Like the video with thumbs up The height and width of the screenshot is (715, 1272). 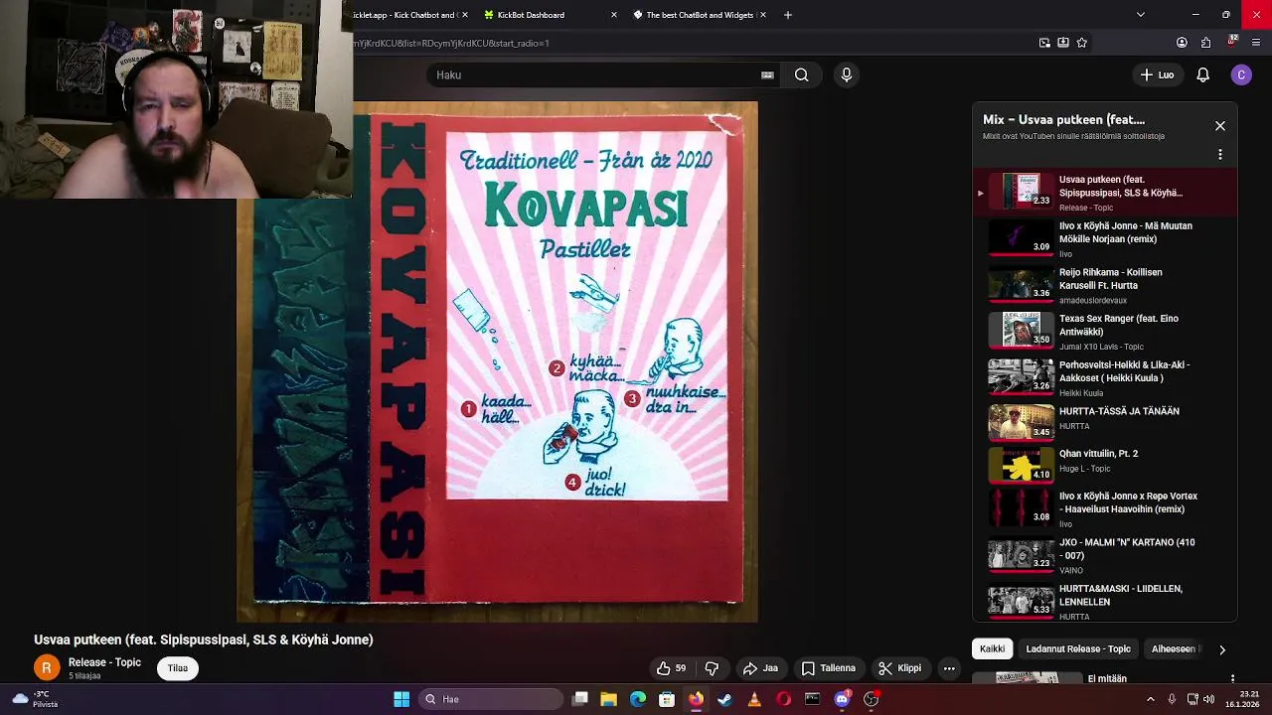pyautogui.click(x=671, y=668)
